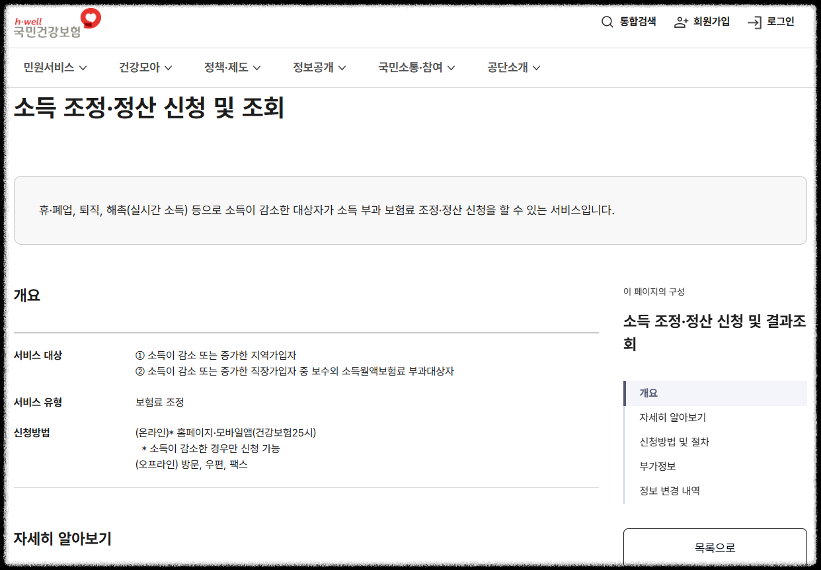Click the 통합검색 magnifier icon
The height and width of the screenshot is (570, 821).
tap(607, 22)
